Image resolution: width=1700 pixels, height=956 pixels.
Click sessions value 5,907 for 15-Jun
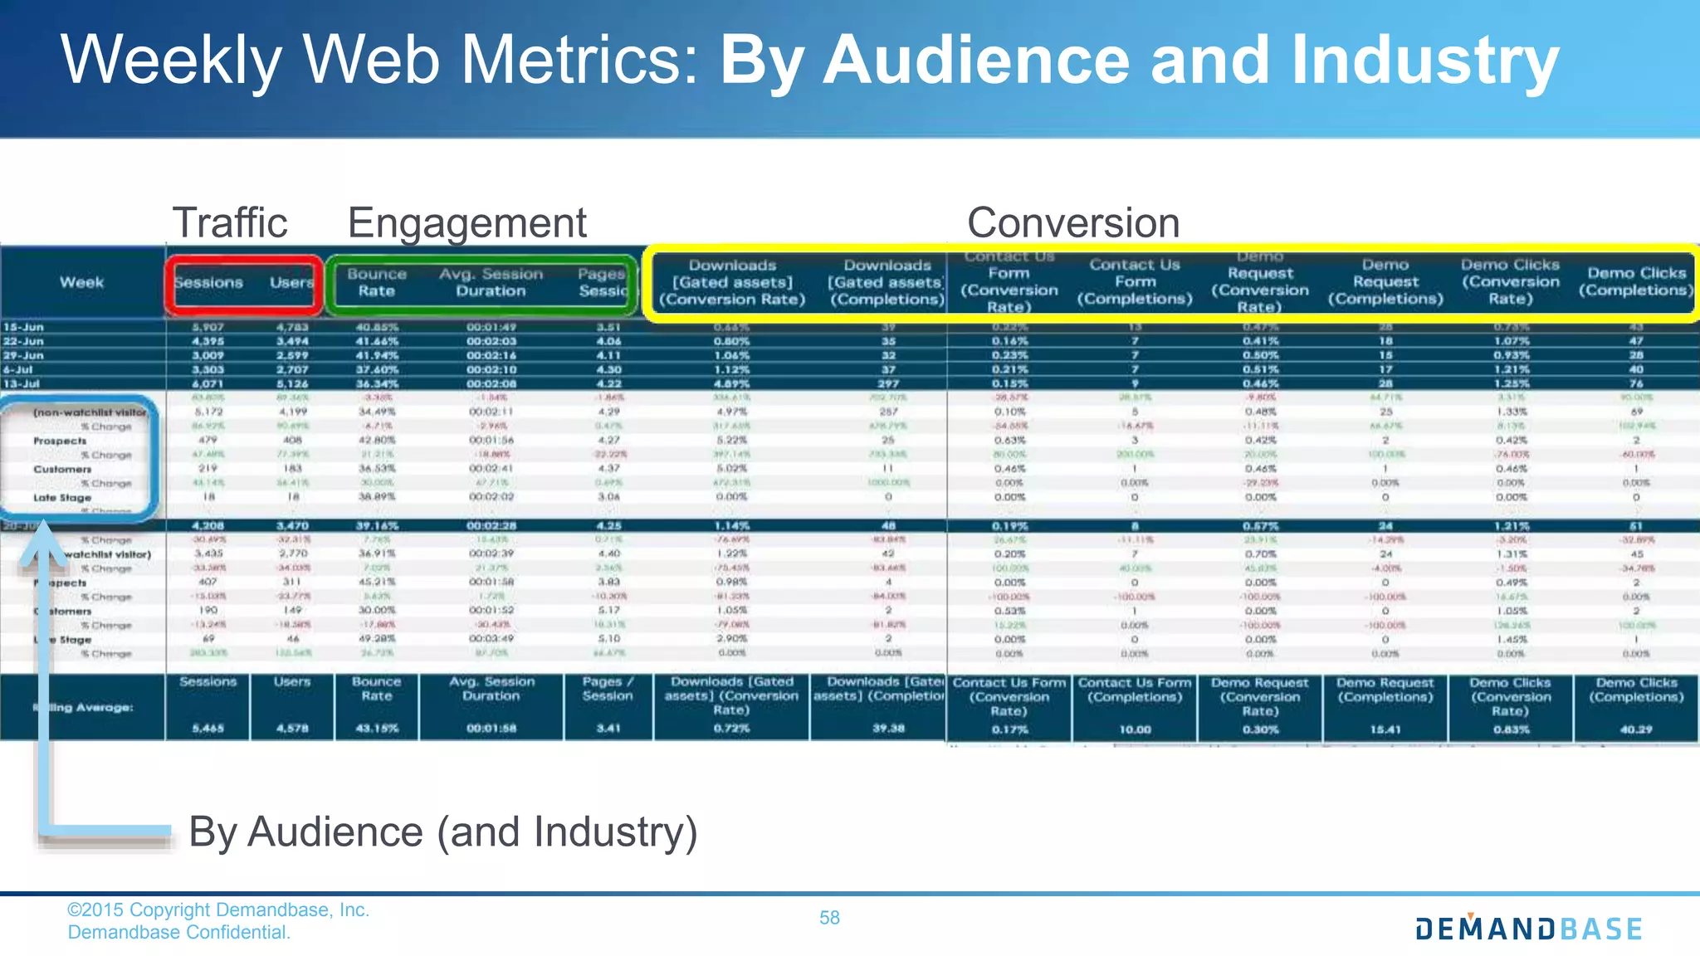(208, 327)
